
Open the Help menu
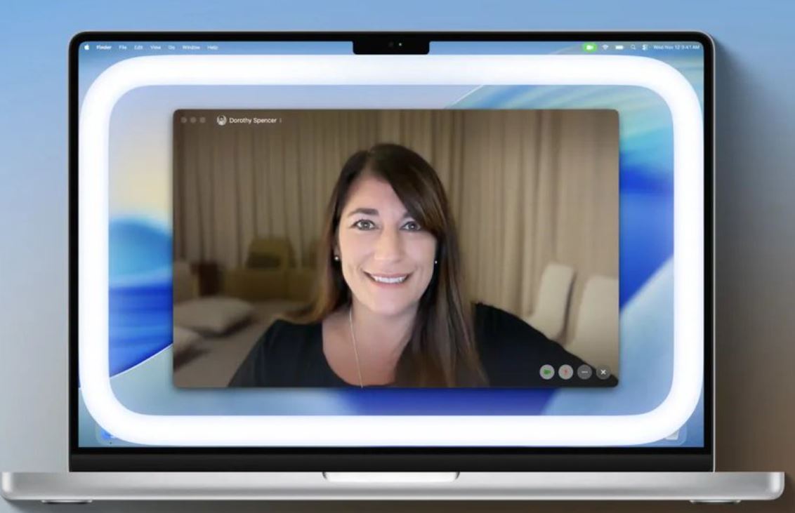click(x=212, y=47)
